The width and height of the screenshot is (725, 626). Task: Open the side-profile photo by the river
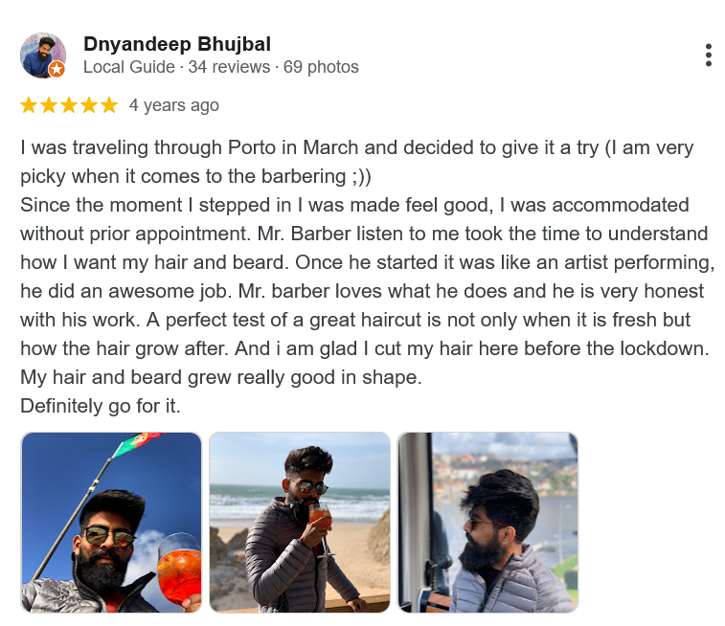coord(487,523)
